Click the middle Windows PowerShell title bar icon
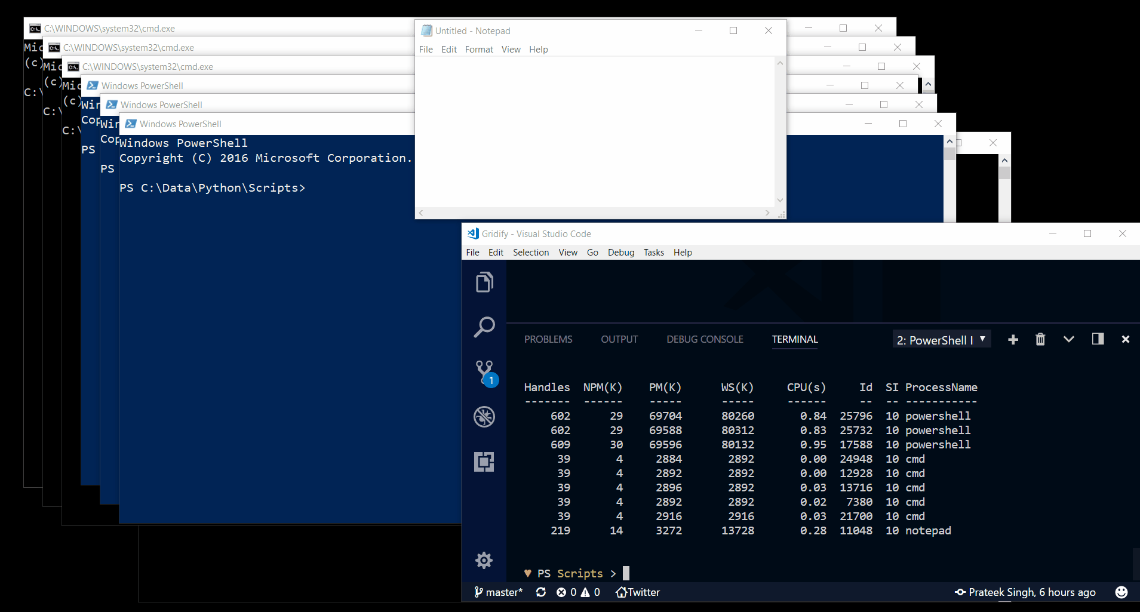This screenshot has height=612, width=1140. [x=112, y=104]
